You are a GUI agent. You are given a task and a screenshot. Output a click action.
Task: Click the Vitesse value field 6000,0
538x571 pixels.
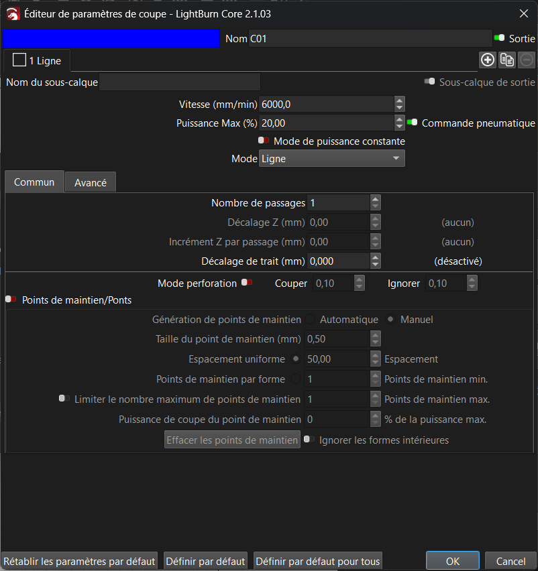click(x=327, y=105)
